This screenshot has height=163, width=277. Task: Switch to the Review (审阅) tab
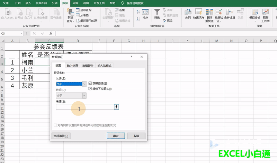point(75,3)
